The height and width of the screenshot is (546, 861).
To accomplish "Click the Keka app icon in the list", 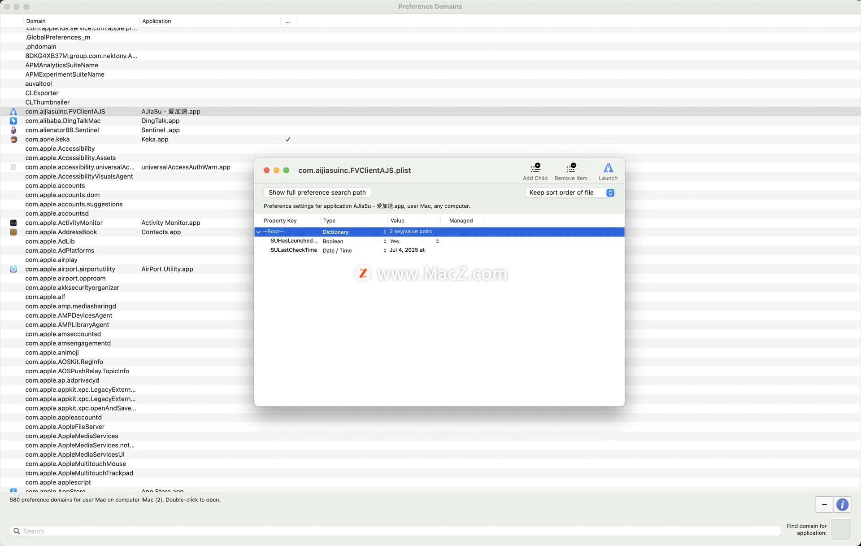I will tap(13, 140).
